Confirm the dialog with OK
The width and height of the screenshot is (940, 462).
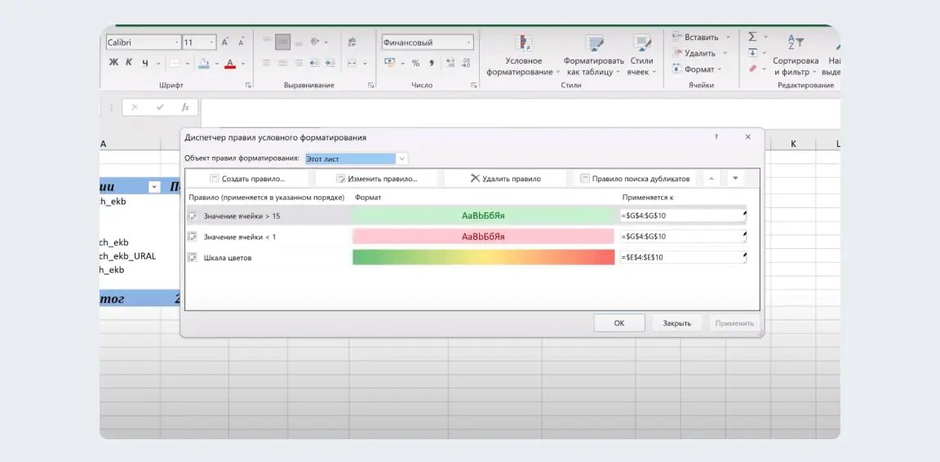point(619,322)
